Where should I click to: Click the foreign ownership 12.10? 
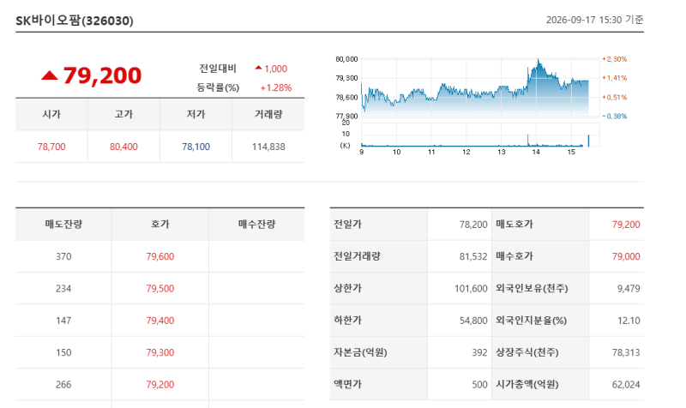coord(629,321)
